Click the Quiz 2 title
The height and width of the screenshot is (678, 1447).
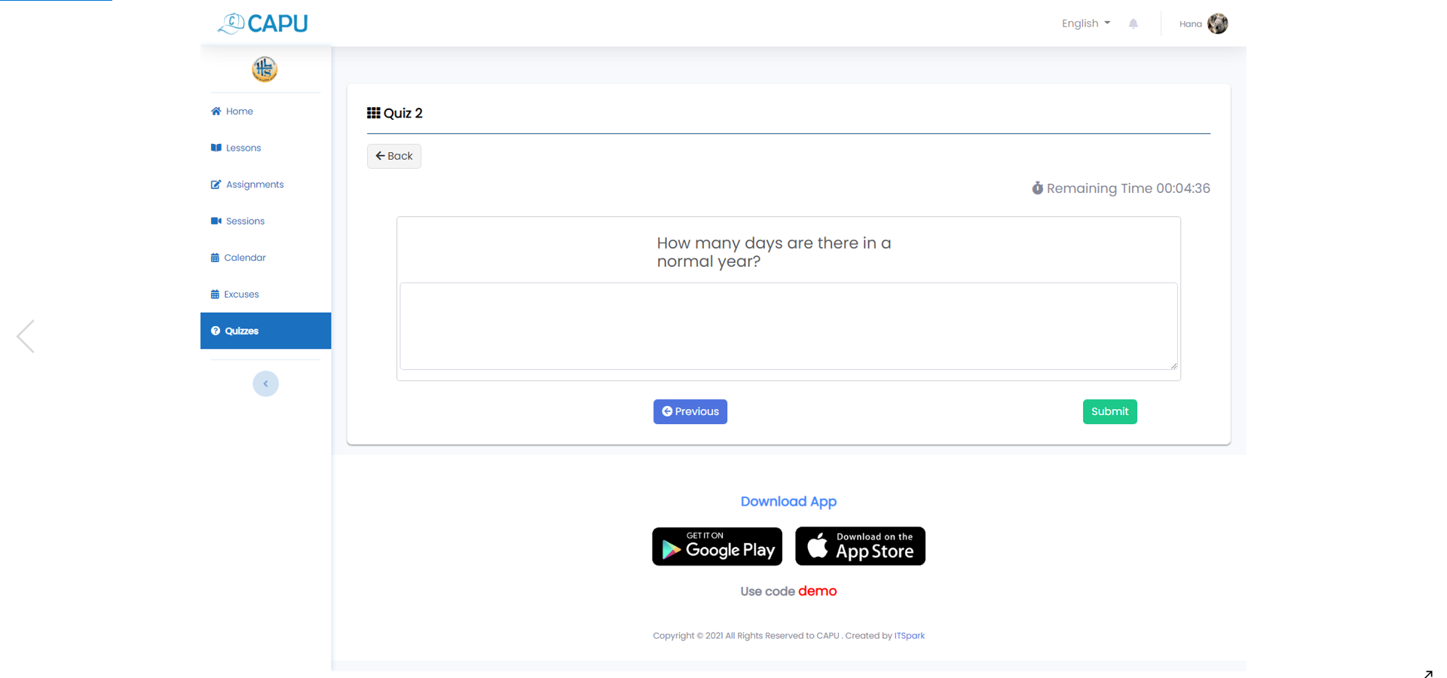coord(403,113)
